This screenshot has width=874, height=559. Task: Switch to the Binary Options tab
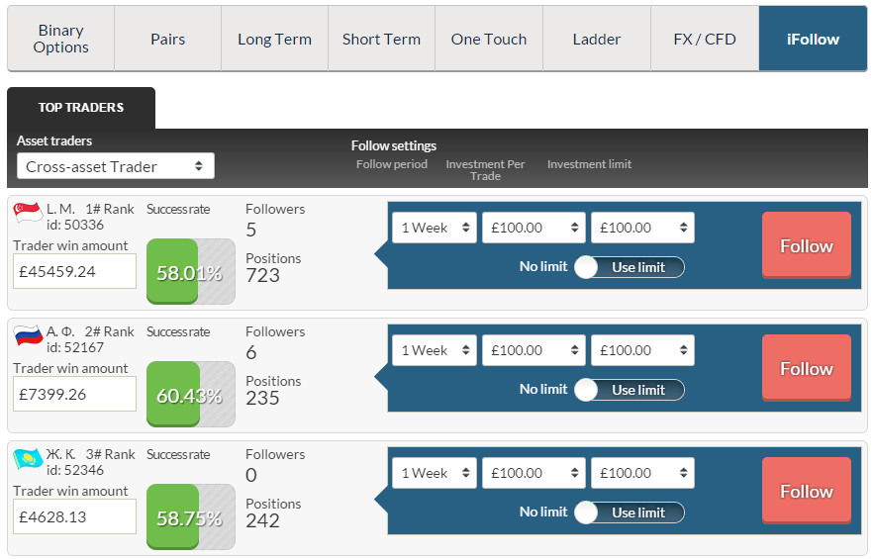point(60,39)
